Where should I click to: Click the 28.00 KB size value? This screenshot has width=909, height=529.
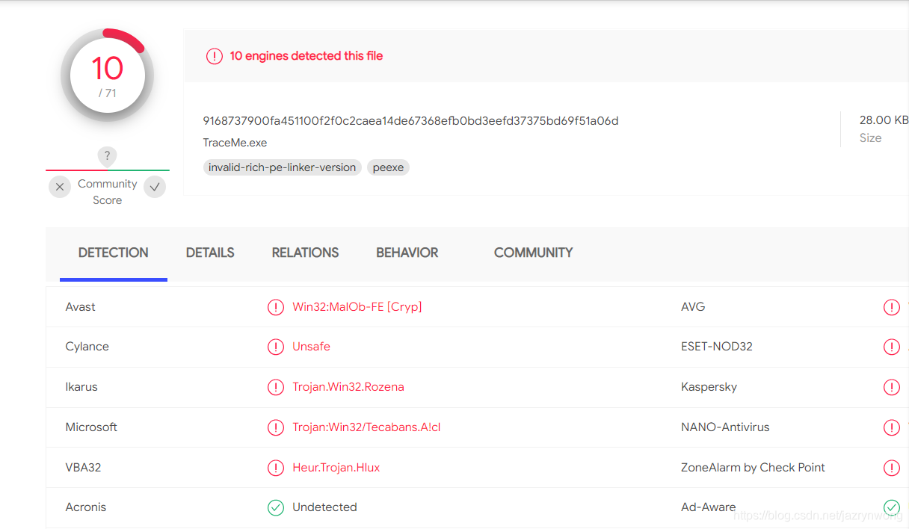coord(884,120)
